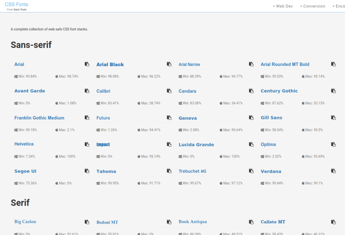Copy the Century Gothic font stack
The width and height of the screenshot is (345, 235).
tap(333, 91)
